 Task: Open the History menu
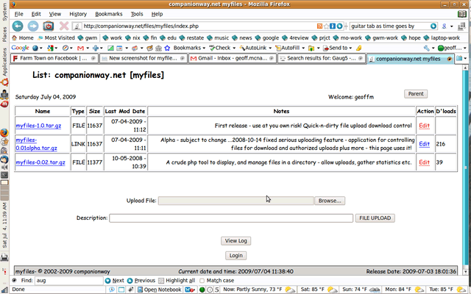(x=78, y=14)
